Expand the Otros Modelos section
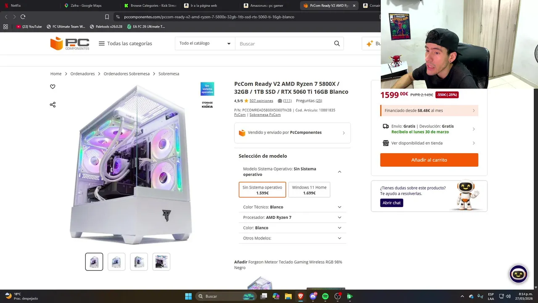This screenshot has width=538, height=303. click(x=293, y=238)
